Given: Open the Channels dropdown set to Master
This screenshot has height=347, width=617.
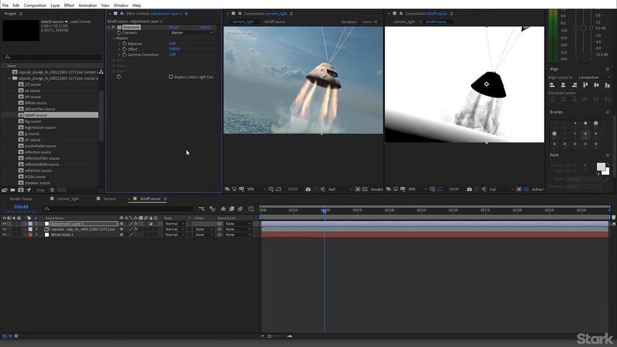Looking at the screenshot, I should click(x=192, y=33).
